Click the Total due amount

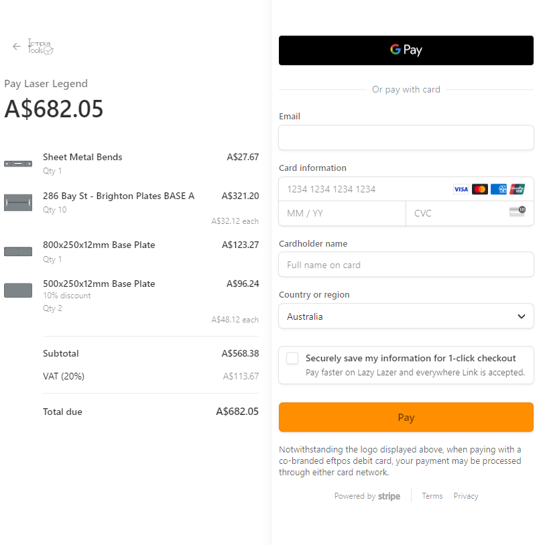click(x=237, y=412)
